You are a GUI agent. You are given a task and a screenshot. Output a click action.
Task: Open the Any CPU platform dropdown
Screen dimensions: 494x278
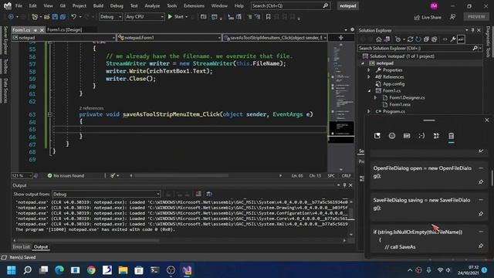coord(144,17)
